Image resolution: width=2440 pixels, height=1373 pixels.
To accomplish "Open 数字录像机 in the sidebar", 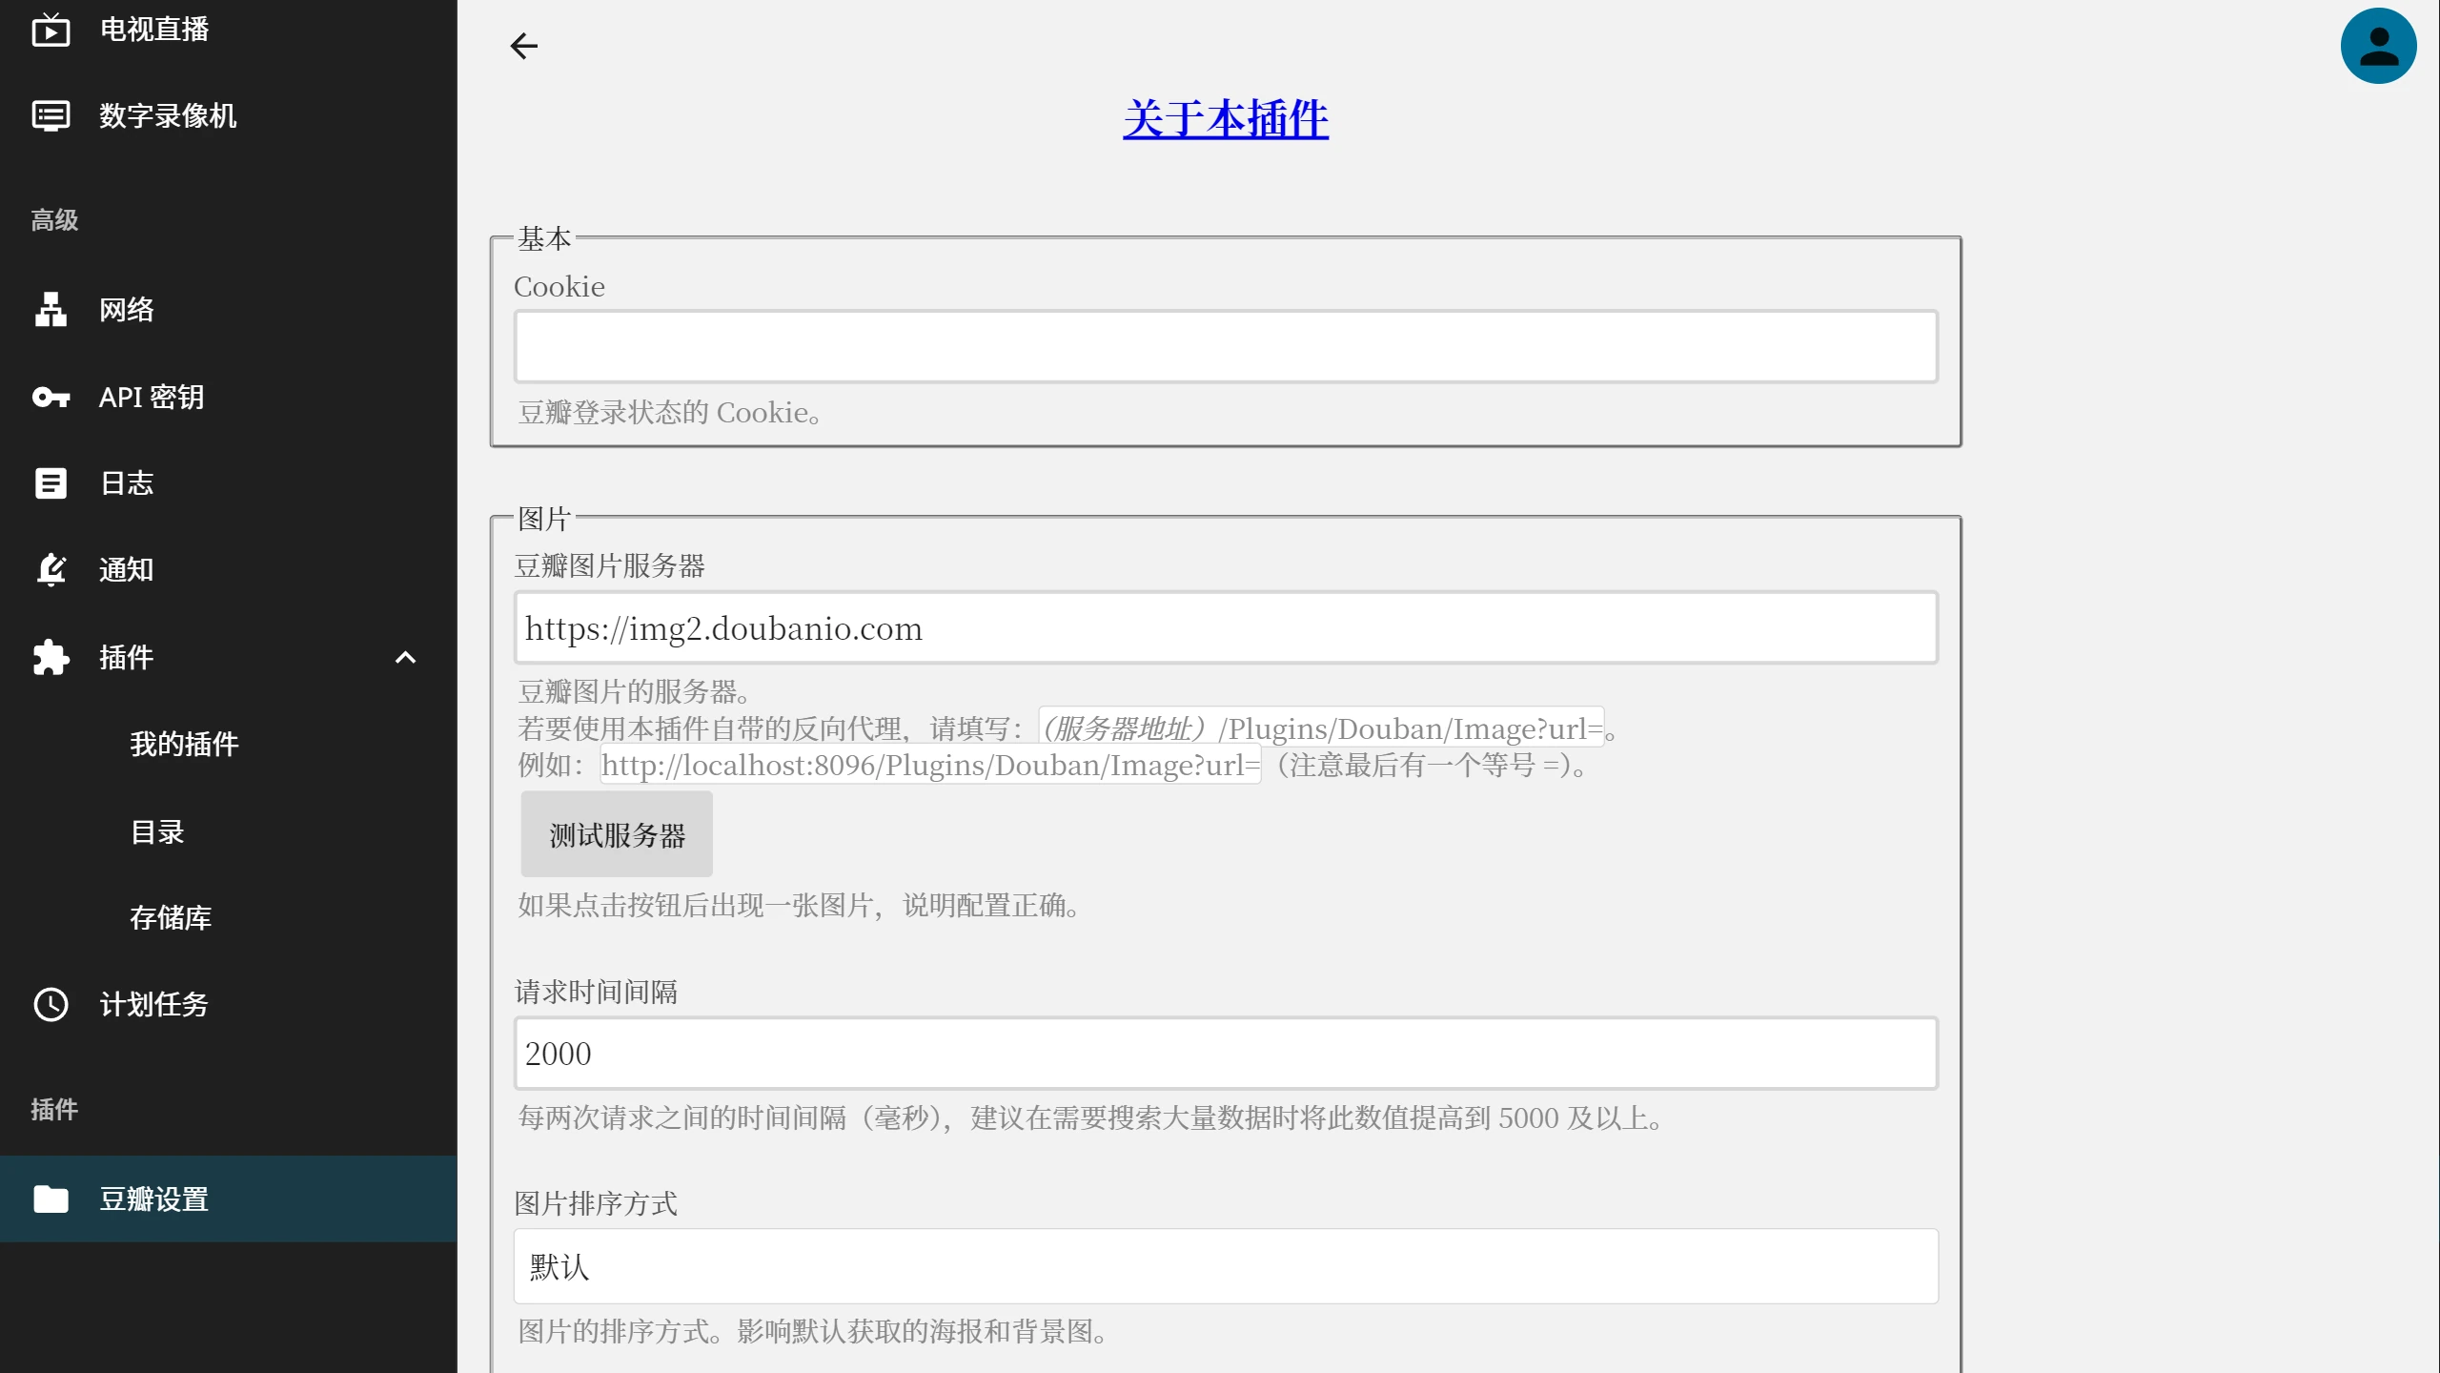I will point(229,115).
